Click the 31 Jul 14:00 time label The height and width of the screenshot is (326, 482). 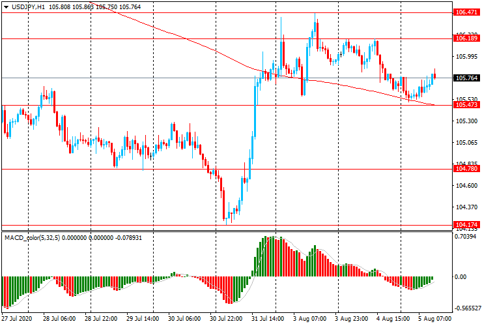pos(268,319)
